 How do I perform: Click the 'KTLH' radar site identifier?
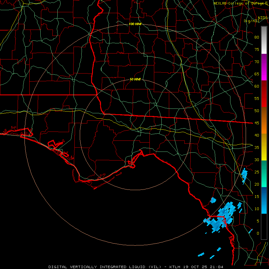pyautogui.click(x=175, y=267)
